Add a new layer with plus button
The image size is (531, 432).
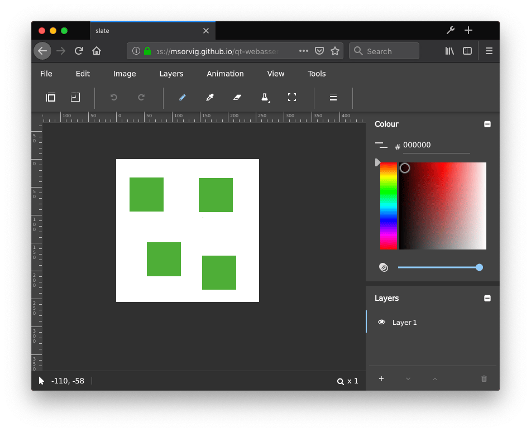[x=381, y=378]
